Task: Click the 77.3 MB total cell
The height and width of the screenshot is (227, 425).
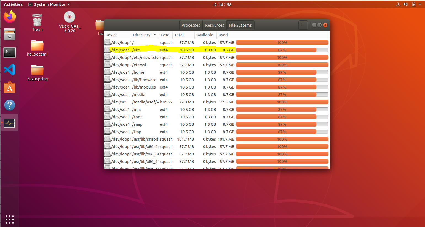Action: (186, 102)
